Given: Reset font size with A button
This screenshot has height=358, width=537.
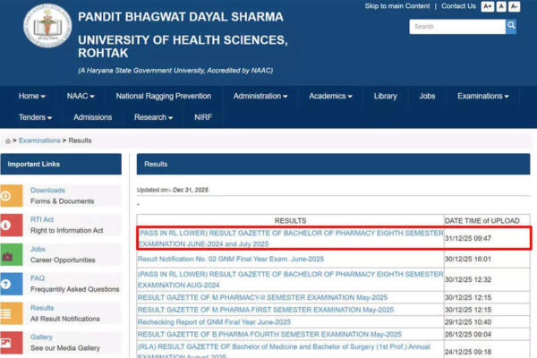Looking at the screenshot, I should 501,6.
